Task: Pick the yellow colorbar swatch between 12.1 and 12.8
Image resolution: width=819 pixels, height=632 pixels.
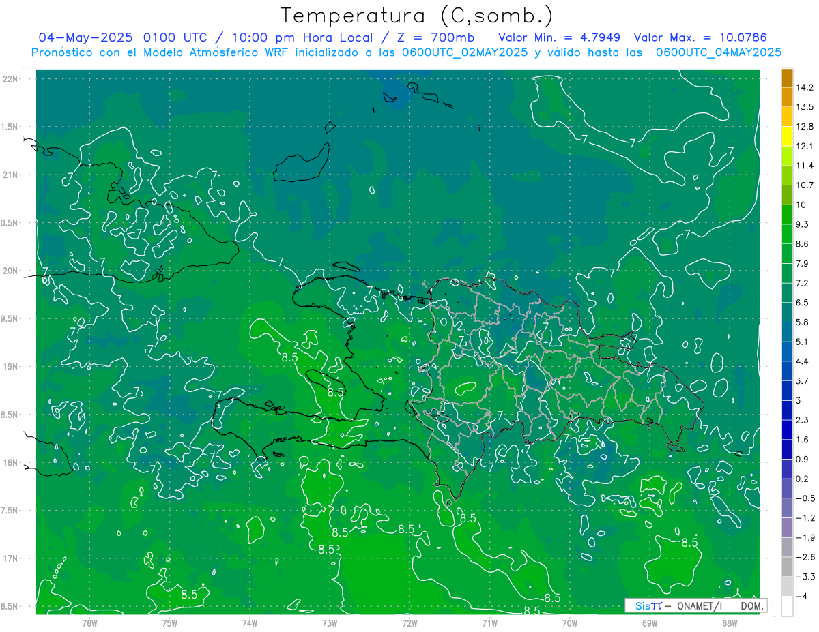Action: (x=787, y=136)
